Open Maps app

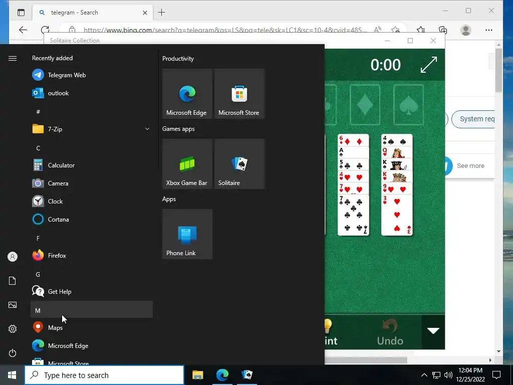pyautogui.click(x=92, y=327)
